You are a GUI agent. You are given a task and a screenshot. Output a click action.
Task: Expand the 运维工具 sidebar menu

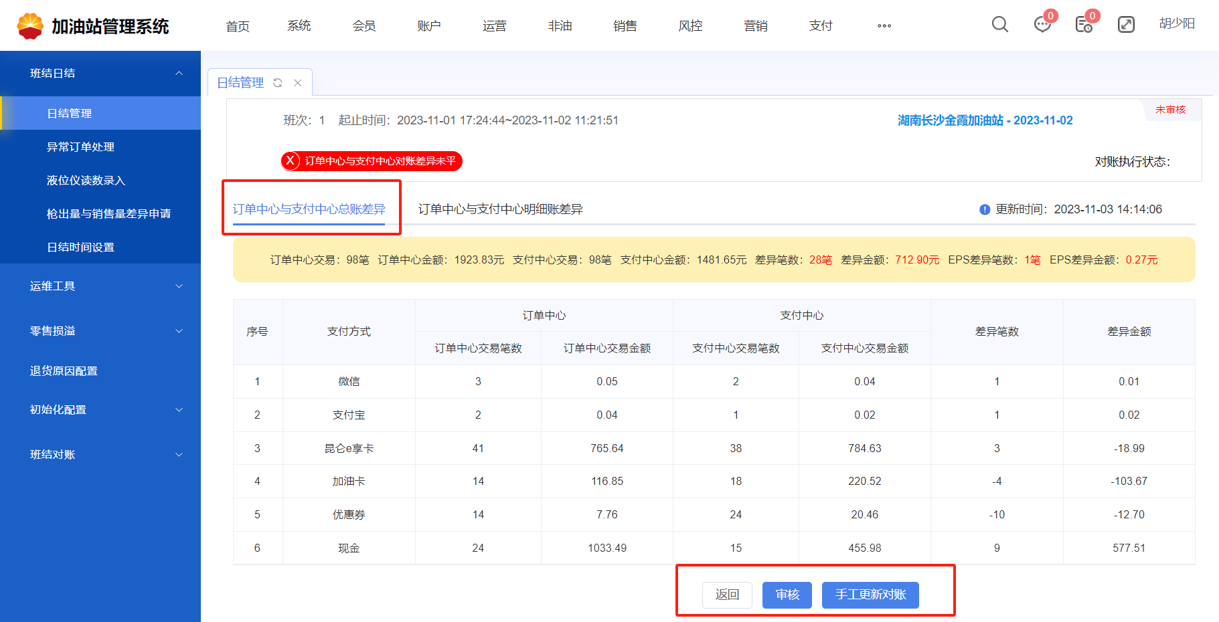click(179, 286)
